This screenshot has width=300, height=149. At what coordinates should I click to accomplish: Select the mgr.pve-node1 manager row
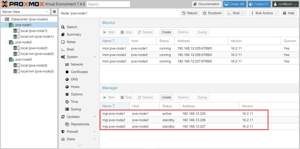click(200, 114)
